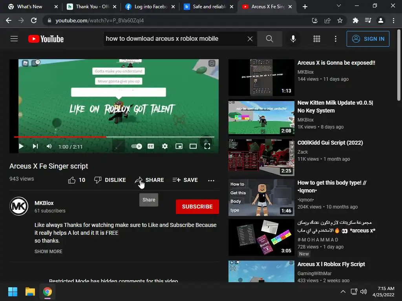Viewport: 402px width, 301px height.
Task: Reload the current page
Action: (x=34, y=20)
